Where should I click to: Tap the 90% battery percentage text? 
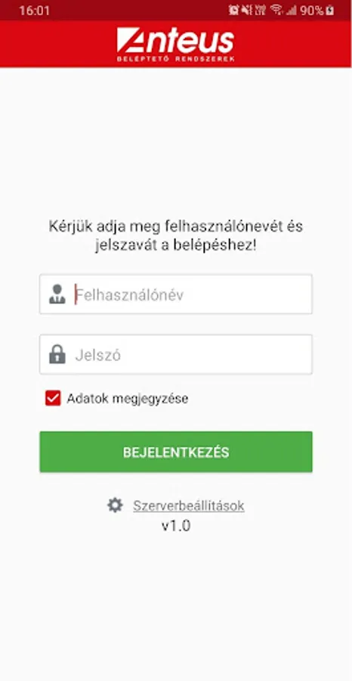(x=312, y=11)
